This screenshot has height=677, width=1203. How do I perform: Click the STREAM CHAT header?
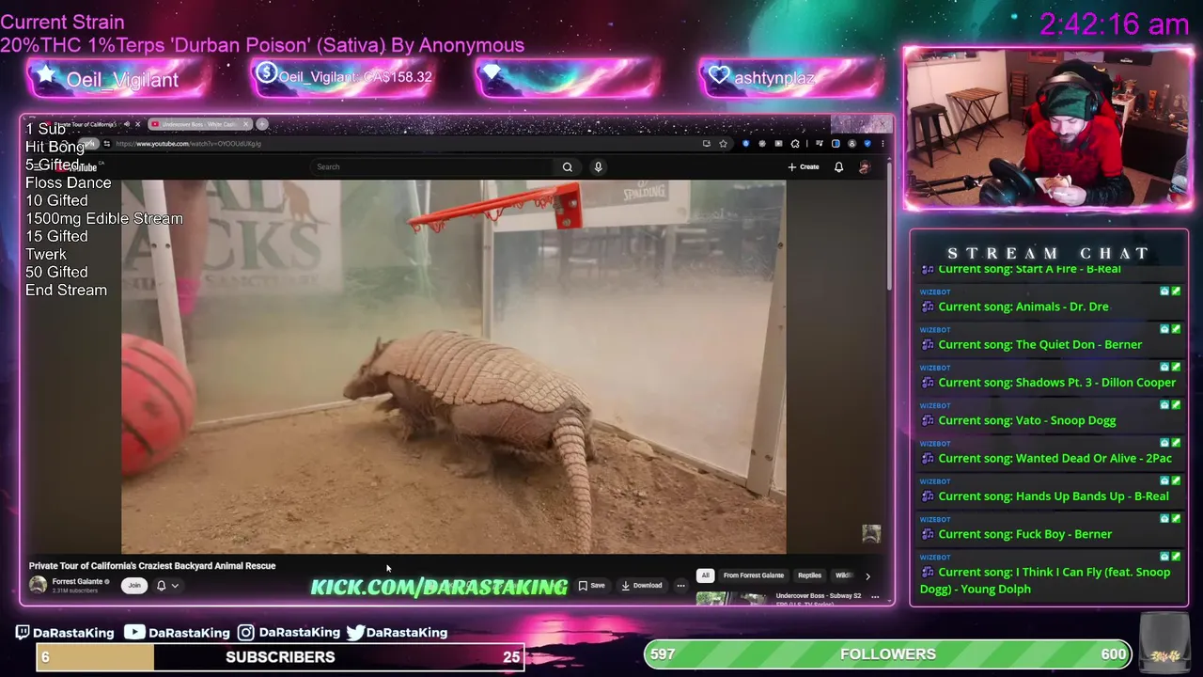point(1049,253)
